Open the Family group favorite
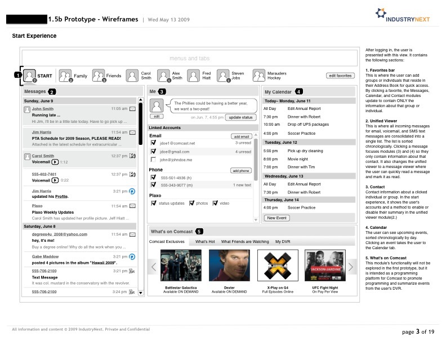This screenshot has width=446, height=345. pos(65,76)
